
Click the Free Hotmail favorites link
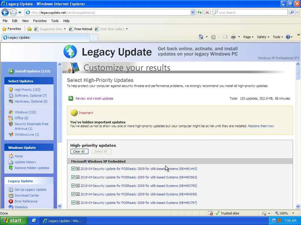click(x=81, y=29)
